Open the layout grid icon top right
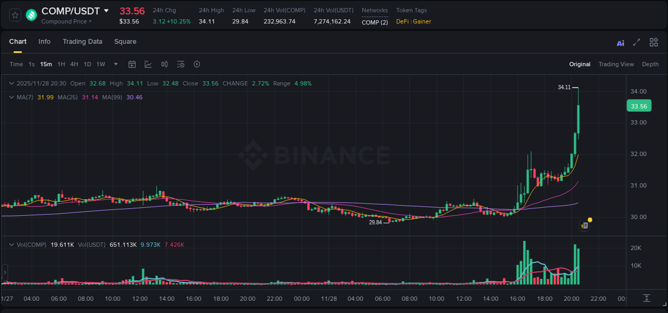This screenshot has width=668, height=313. (654, 42)
